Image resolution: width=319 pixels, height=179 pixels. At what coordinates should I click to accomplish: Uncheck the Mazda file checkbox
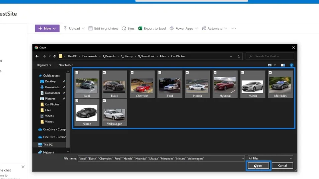click(243, 72)
